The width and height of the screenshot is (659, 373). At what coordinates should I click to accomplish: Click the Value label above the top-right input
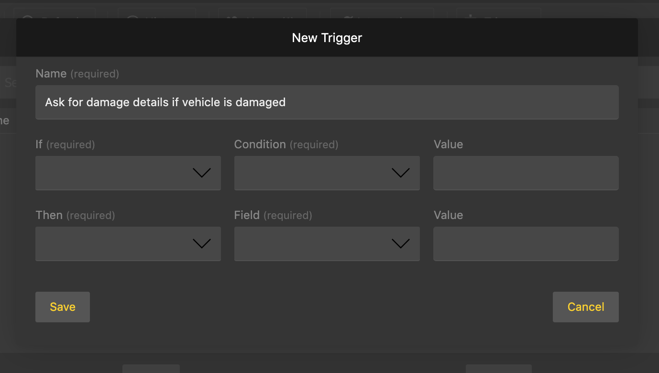pos(448,144)
